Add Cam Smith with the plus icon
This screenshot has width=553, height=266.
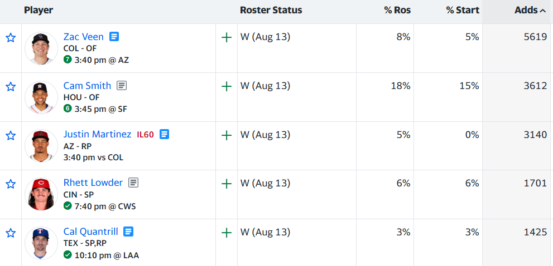[227, 87]
